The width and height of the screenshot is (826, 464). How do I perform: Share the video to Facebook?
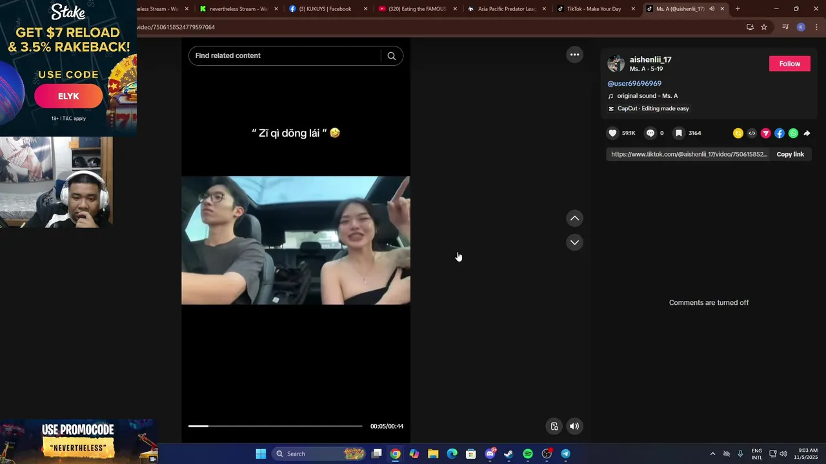(780, 133)
